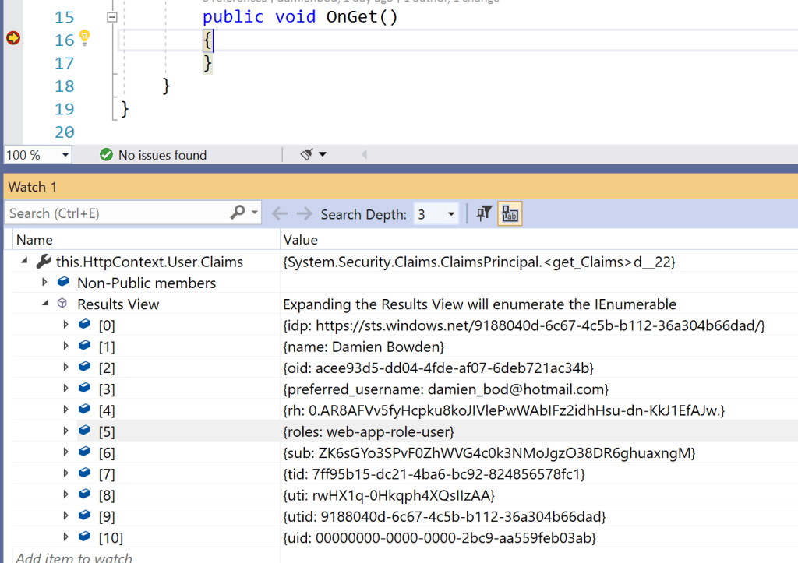The image size is (798, 563).
Task: Select the preferred_username claim value
Action: pyautogui.click(x=446, y=389)
